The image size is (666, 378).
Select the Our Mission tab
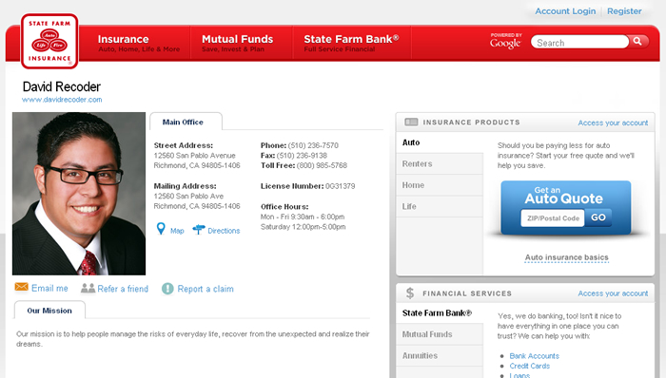[49, 311]
